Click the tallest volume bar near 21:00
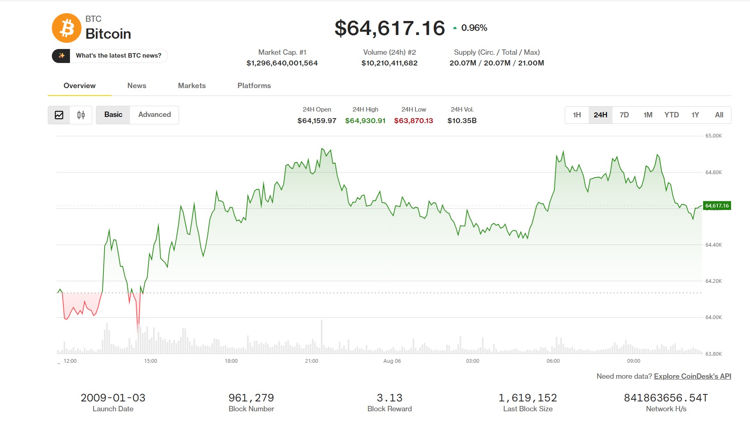 [x=322, y=337]
